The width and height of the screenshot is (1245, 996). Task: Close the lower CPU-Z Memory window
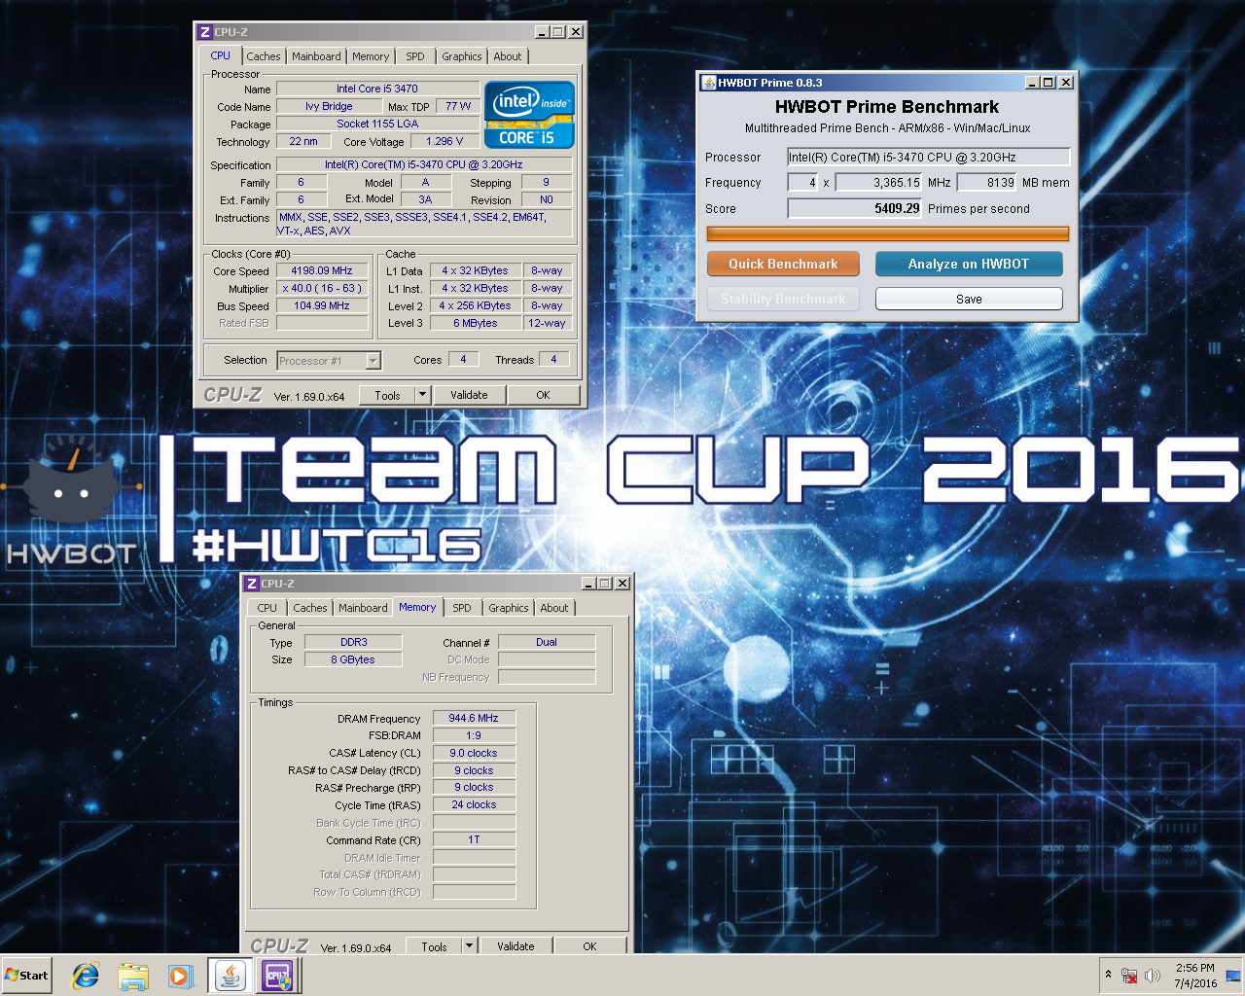click(622, 584)
